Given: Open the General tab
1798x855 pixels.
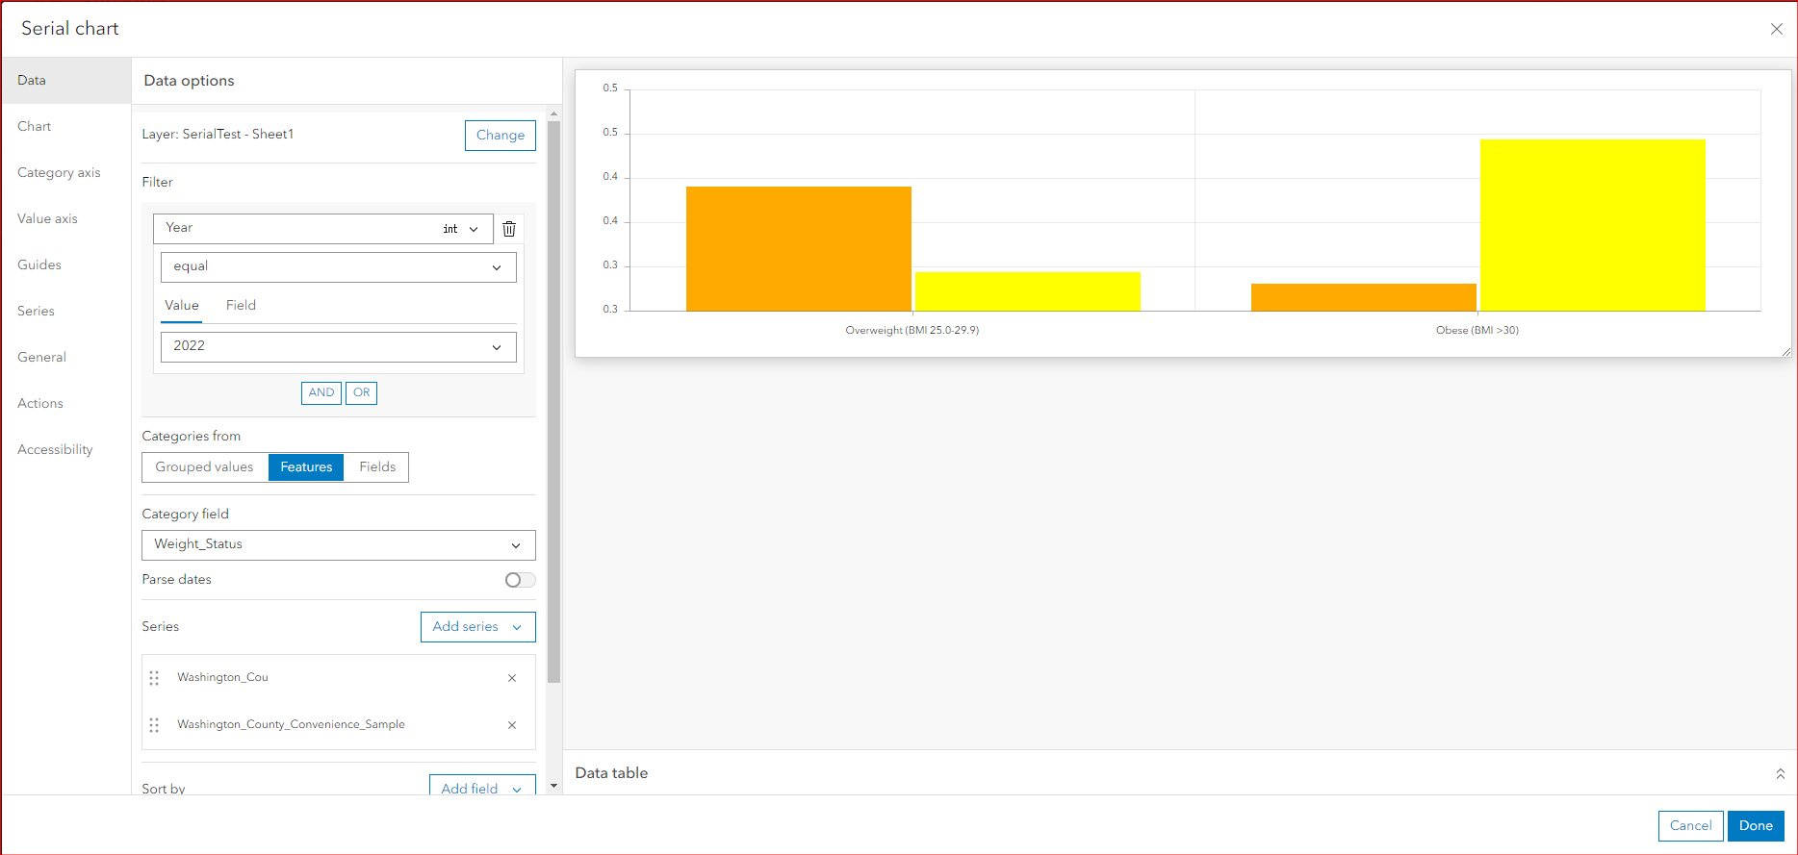Looking at the screenshot, I should pyautogui.click(x=66, y=358).
